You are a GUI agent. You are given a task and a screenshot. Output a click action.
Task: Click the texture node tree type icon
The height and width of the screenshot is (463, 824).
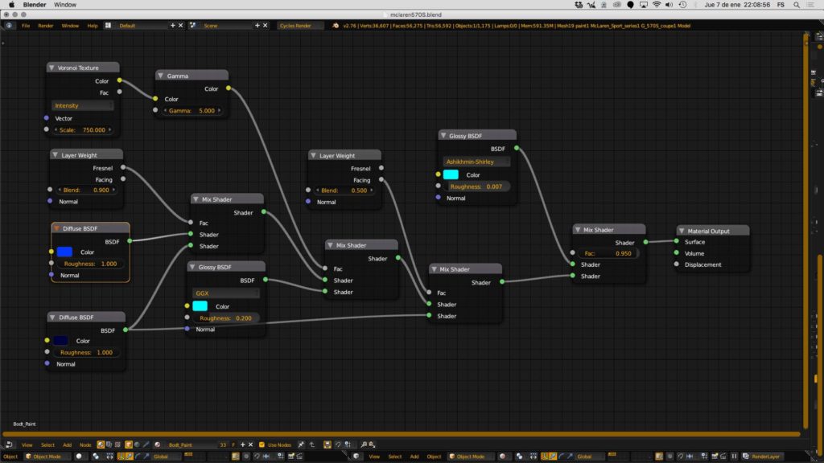coord(120,445)
